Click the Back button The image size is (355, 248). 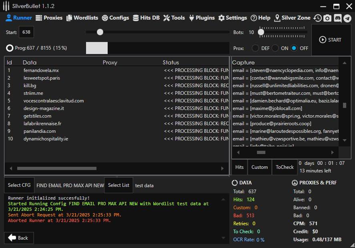(18, 238)
